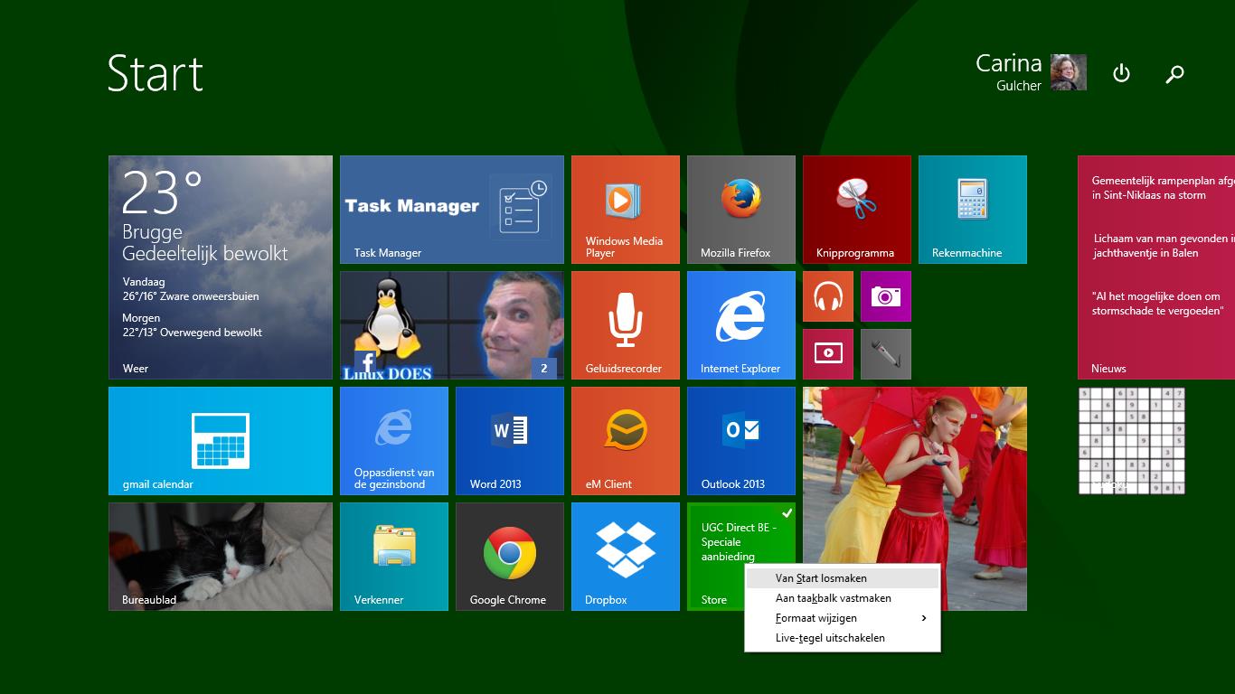This screenshot has width=1235, height=694.
Task: Open the Rekenmachine calculator tile
Action: click(x=973, y=210)
